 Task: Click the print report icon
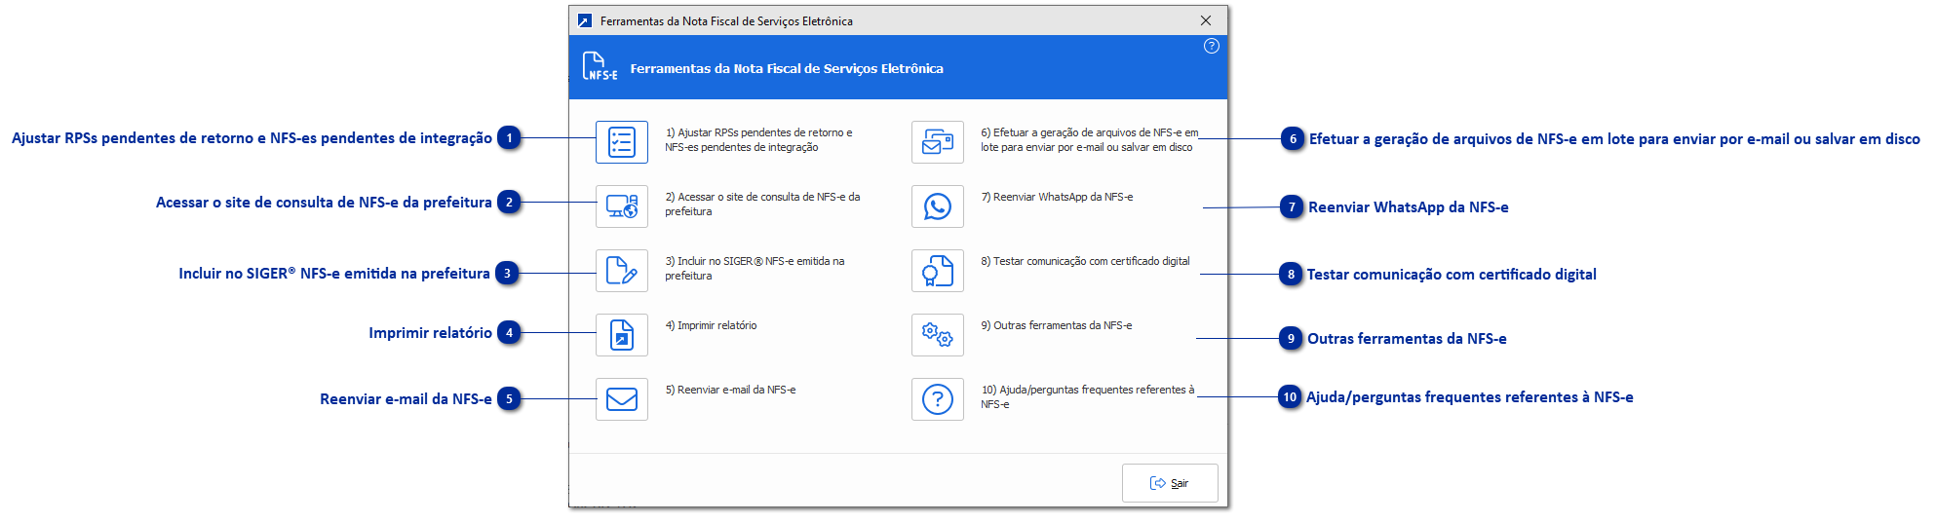pos(622,335)
